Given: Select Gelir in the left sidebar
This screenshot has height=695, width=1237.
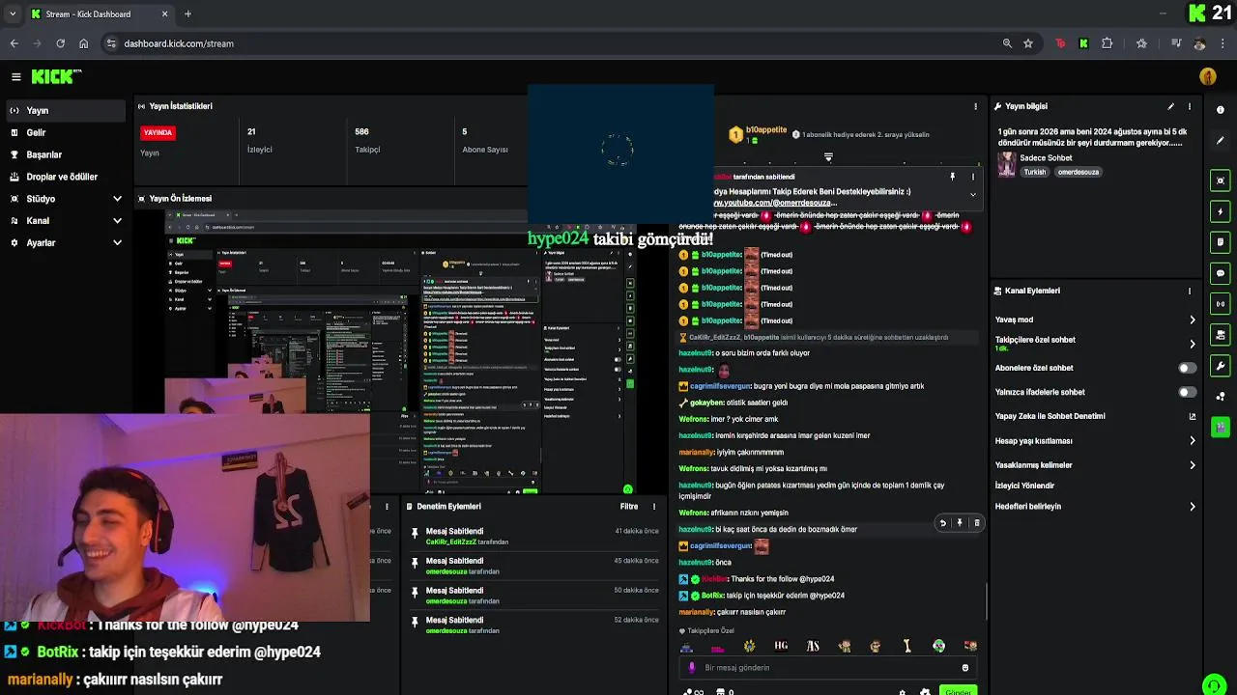Looking at the screenshot, I should tap(66, 133).
